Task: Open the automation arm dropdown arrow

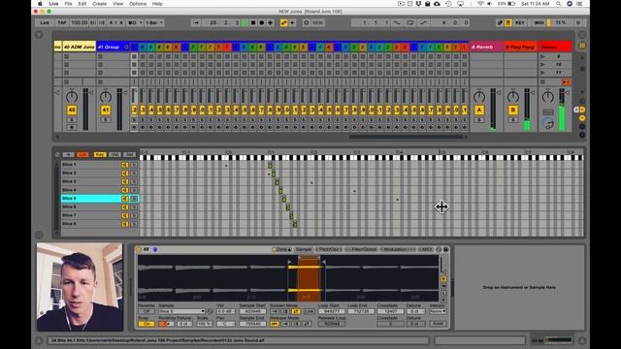Action: click(293, 23)
